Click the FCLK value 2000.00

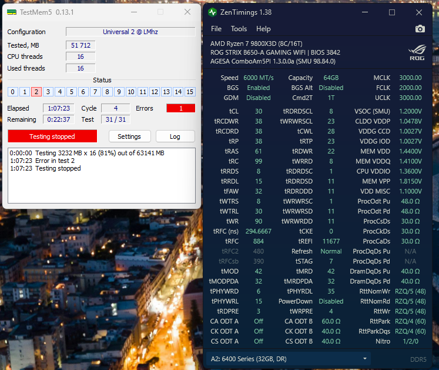(410, 88)
